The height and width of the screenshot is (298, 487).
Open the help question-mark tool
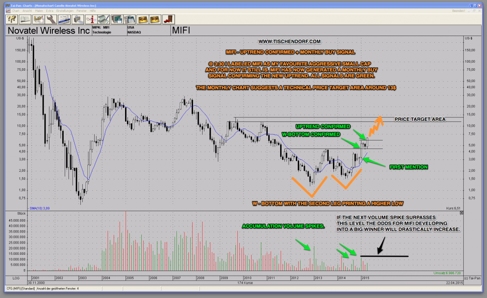(x=11, y=19)
